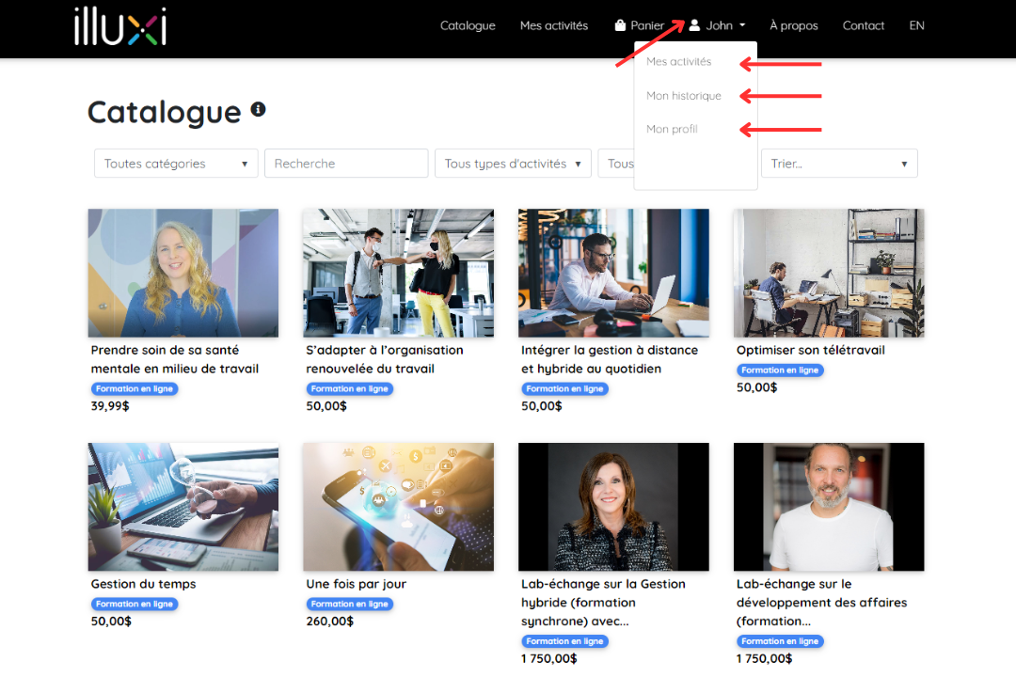Open Prendre soin de sa santé mentale thumbnail
Screen dimensions: 1016x677
pos(183,273)
